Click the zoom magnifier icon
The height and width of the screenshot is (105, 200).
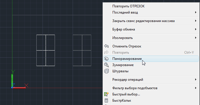click(x=106, y=65)
